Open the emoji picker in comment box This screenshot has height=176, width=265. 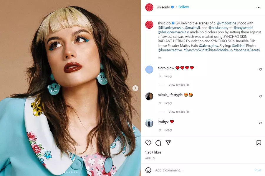click(x=149, y=170)
